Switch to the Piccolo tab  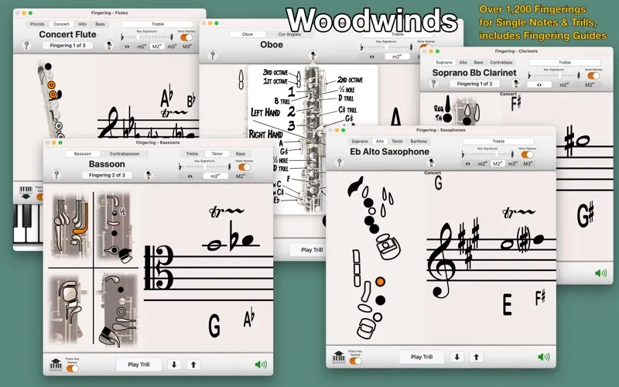click(x=37, y=24)
